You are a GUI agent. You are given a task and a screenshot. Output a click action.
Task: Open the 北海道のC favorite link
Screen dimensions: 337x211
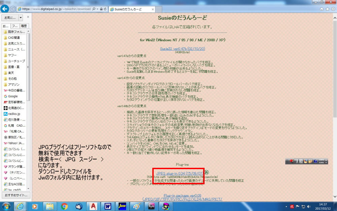click(14, 108)
